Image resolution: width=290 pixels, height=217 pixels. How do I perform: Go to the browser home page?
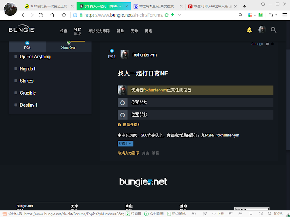(x=52, y=15)
